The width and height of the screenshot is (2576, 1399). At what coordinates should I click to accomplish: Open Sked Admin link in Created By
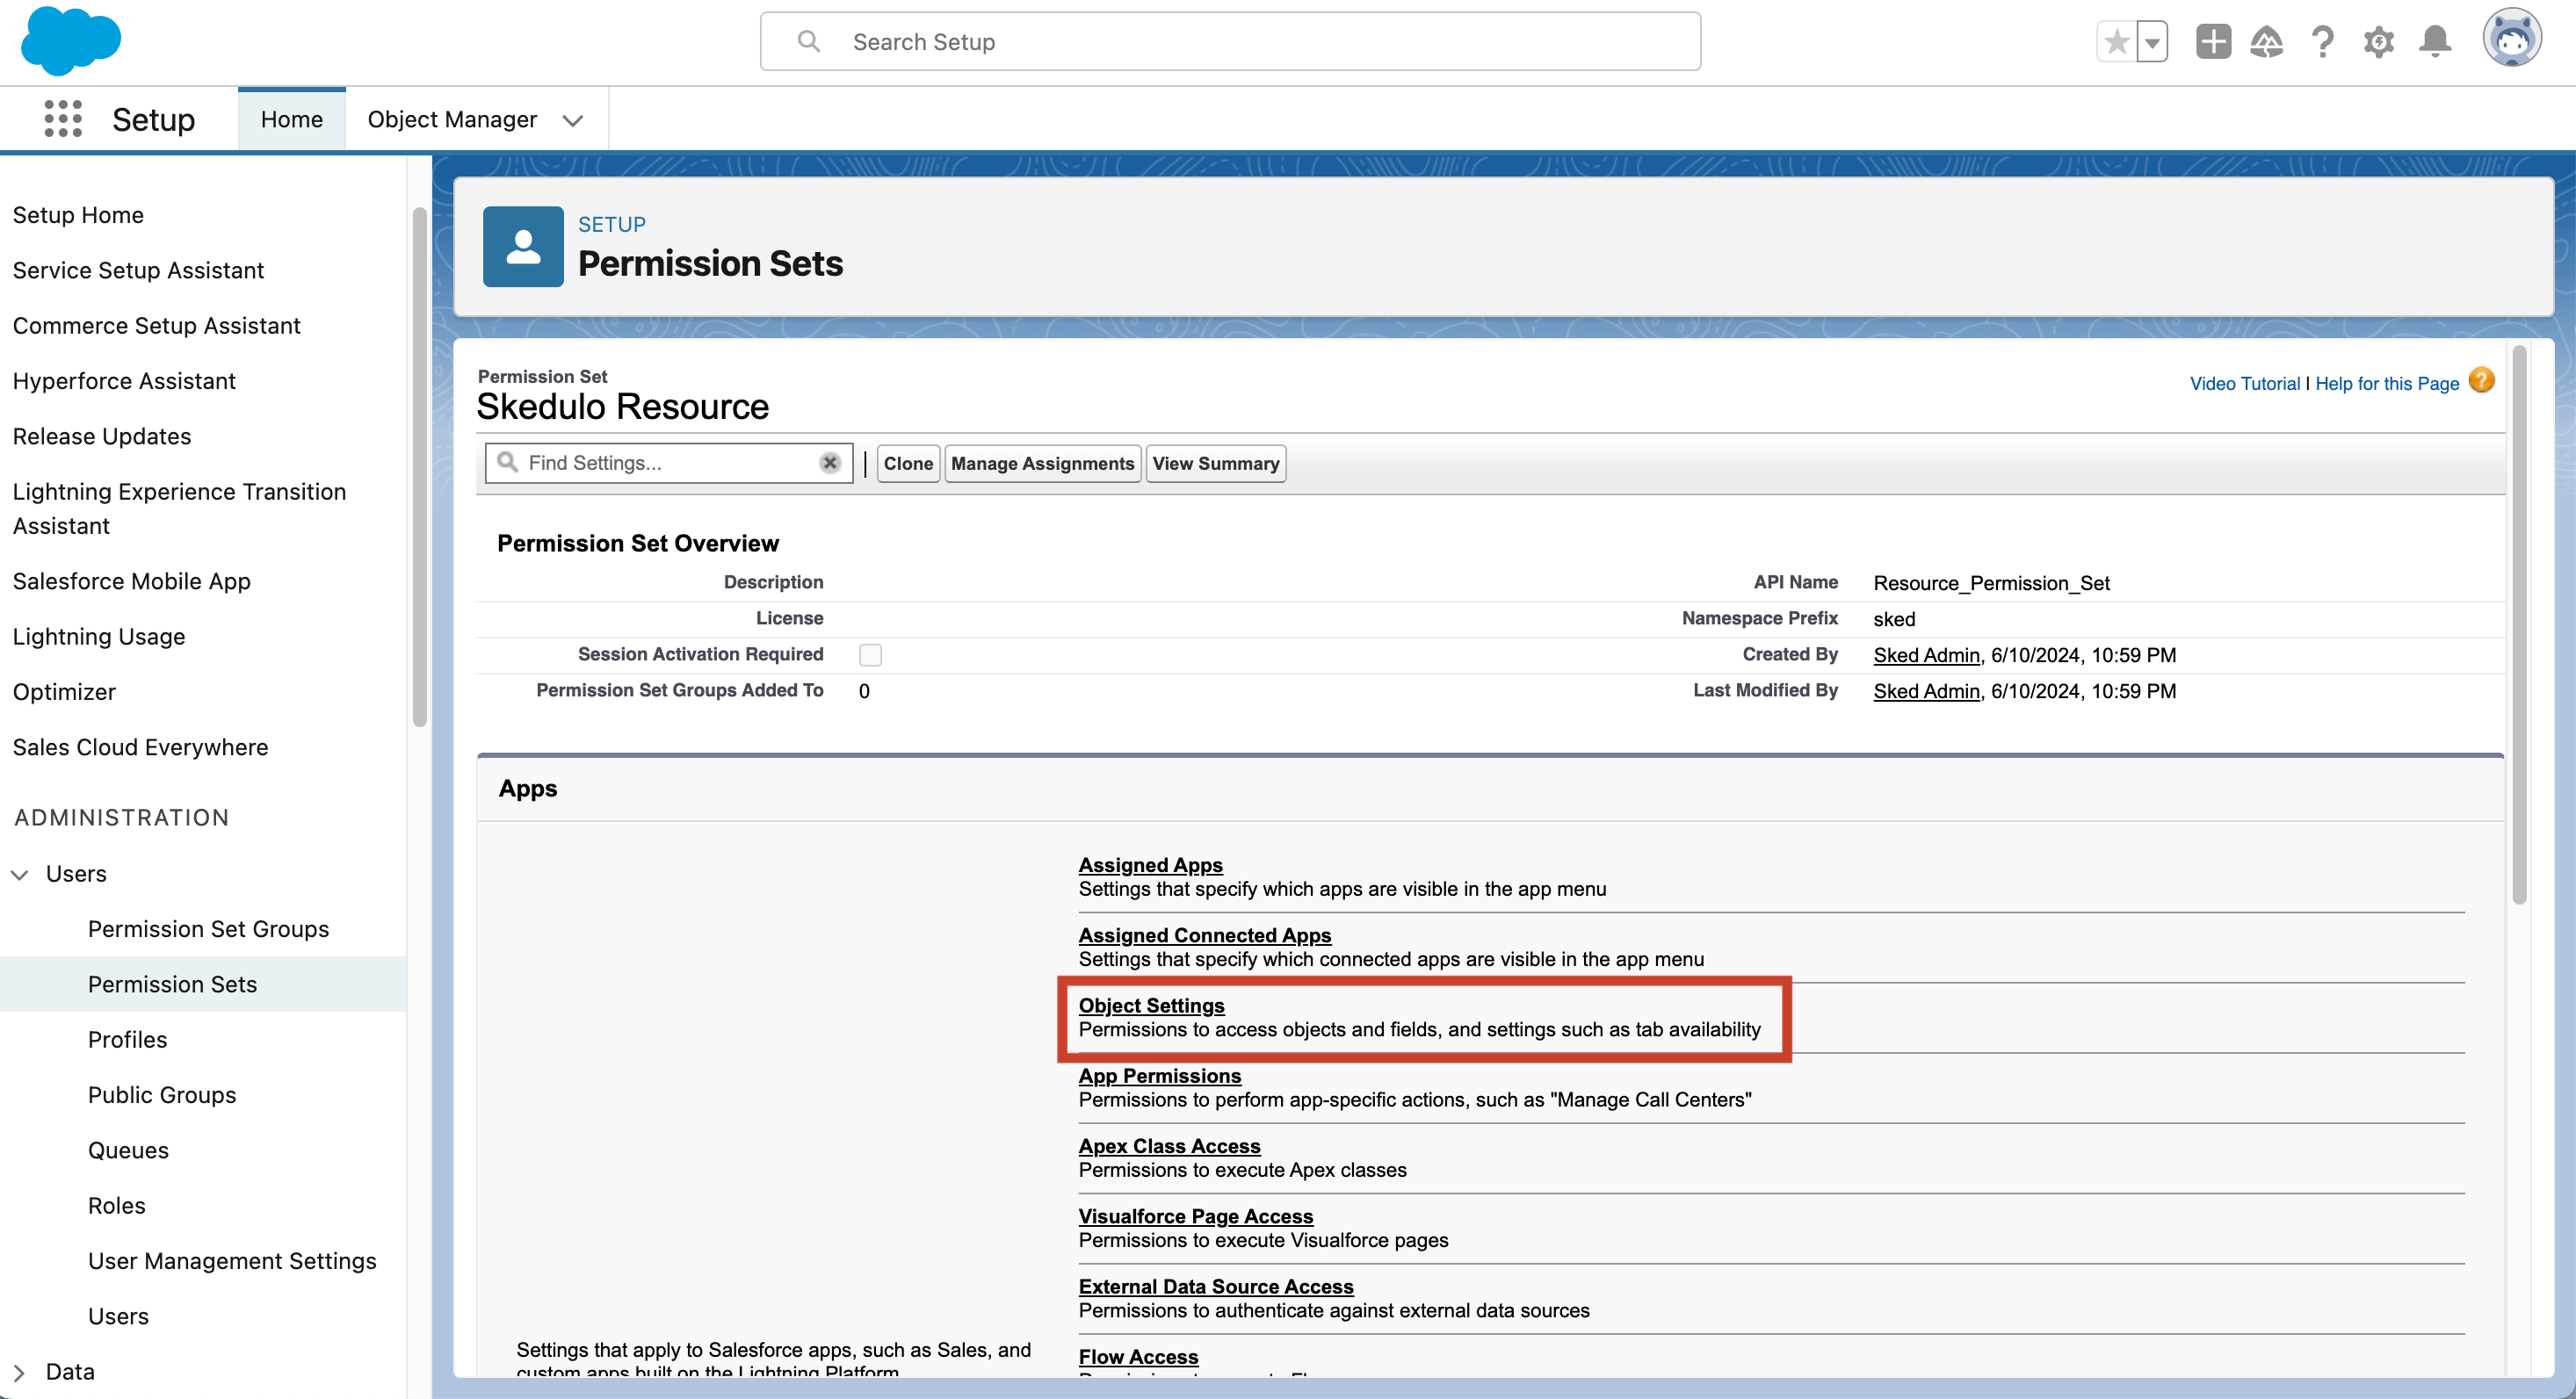pyautogui.click(x=1926, y=655)
